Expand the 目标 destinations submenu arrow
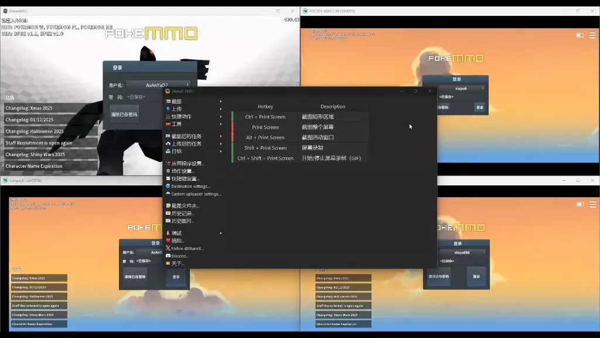The height and width of the screenshot is (338, 600). point(221,151)
